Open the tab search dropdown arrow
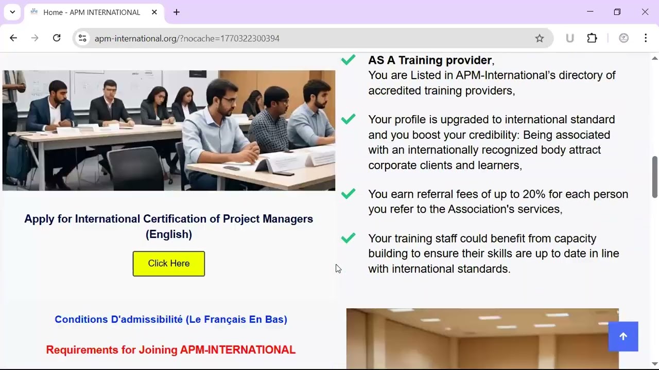The image size is (659, 370). [12, 12]
